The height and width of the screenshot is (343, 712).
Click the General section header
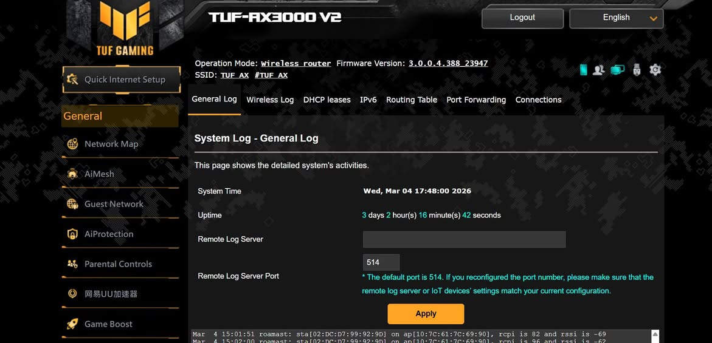(x=120, y=116)
